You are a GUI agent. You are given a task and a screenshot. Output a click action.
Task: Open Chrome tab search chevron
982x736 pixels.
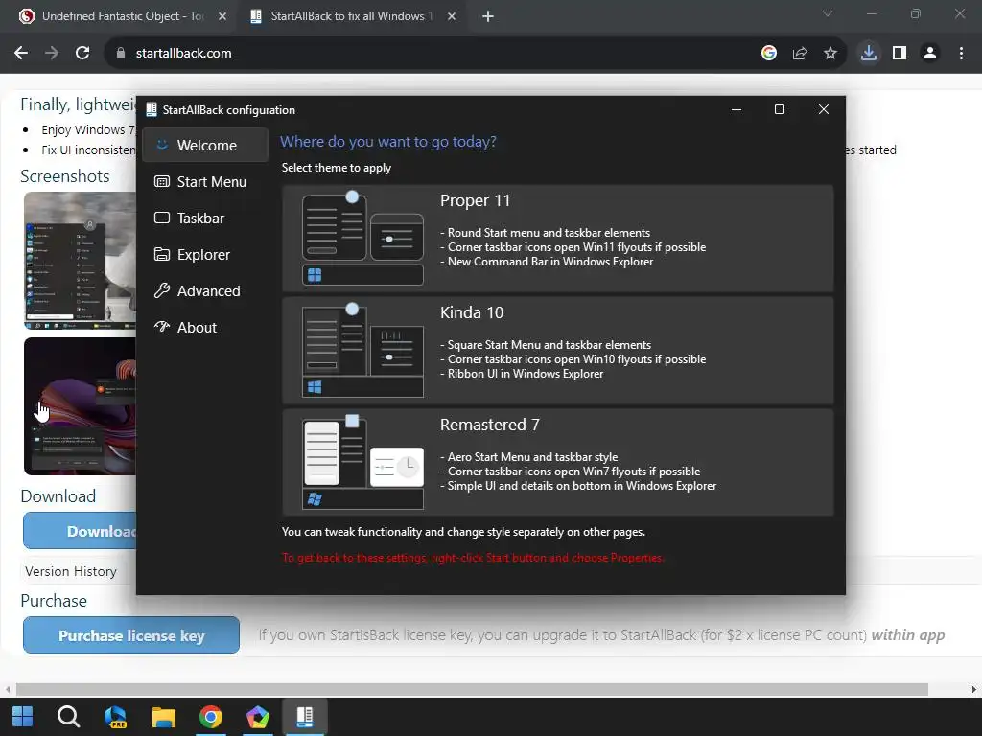click(828, 13)
